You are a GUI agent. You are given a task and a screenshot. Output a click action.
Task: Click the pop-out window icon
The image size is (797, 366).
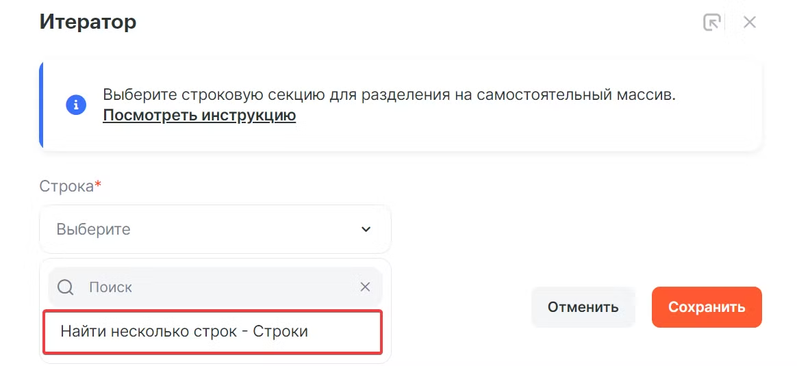coord(712,23)
